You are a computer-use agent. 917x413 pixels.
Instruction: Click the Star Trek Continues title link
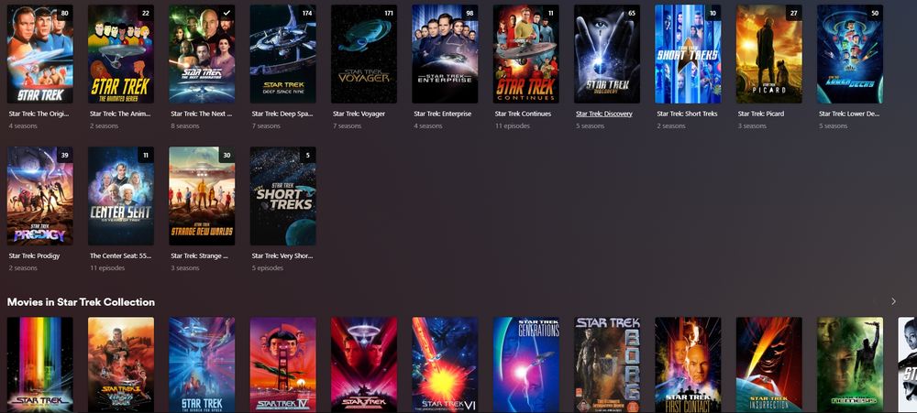point(523,114)
